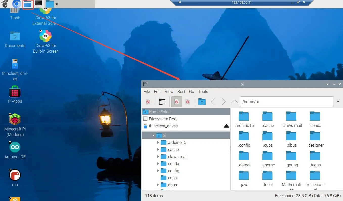Select the .claws-mail folder in file view
Image resolution: width=343 pixels, height=201 pixels.
(x=291, y=119)
